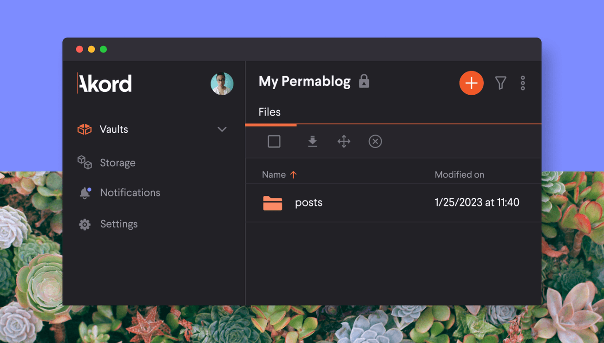Click the Notifications bell icon
The width and height of the screenshot is (604, 343).
[85, 193]
